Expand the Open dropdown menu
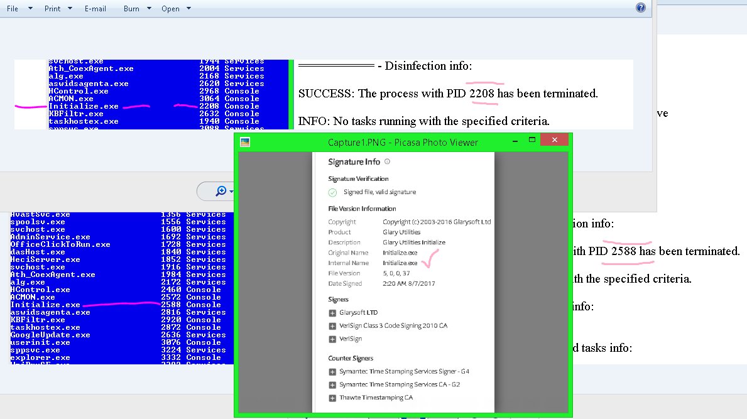Viewport: 747px width, 419px height. click(x=176, y=9)
